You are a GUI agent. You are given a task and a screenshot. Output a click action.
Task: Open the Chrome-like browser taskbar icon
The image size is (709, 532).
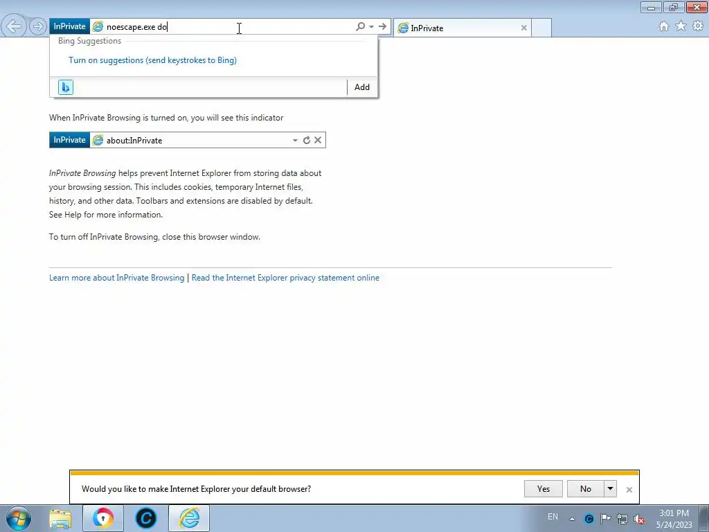pos(103,518)
